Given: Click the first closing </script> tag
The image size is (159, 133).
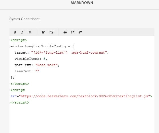Looking at the screenshot, I should coord(20,84).
